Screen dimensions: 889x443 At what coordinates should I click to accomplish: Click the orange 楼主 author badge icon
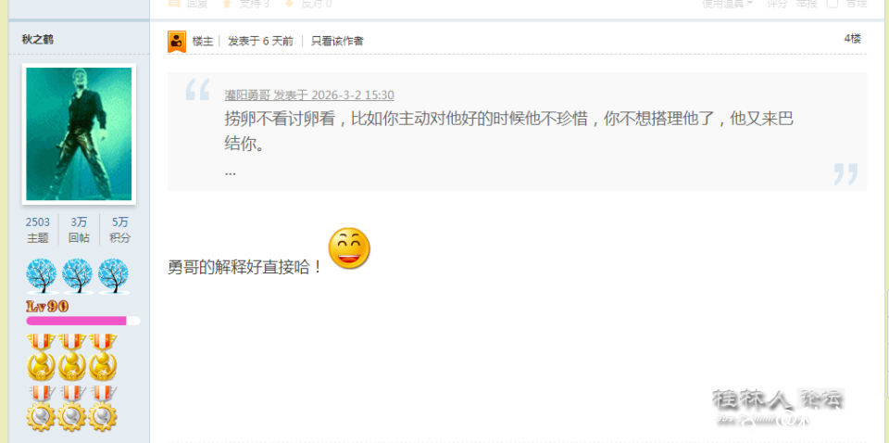point(177,42)
